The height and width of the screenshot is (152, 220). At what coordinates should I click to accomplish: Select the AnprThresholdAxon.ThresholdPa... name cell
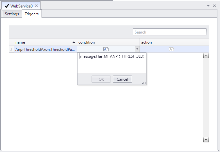pyautogui.click(x=45, y=49)
